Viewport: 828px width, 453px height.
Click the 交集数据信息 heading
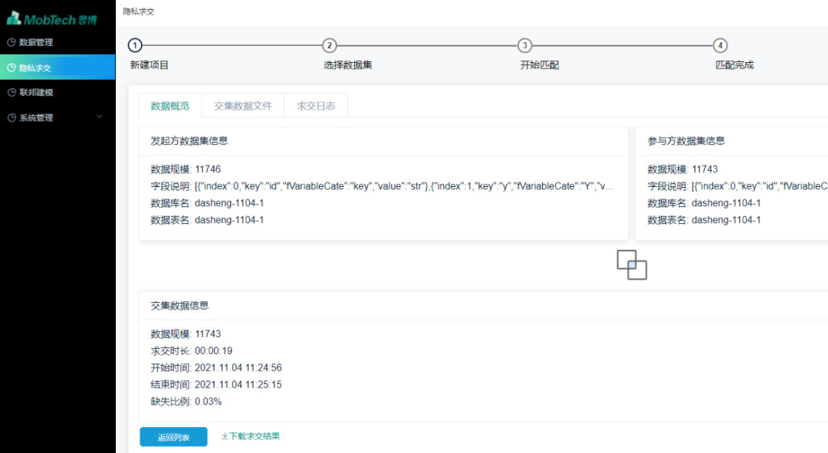pos(179,306)
